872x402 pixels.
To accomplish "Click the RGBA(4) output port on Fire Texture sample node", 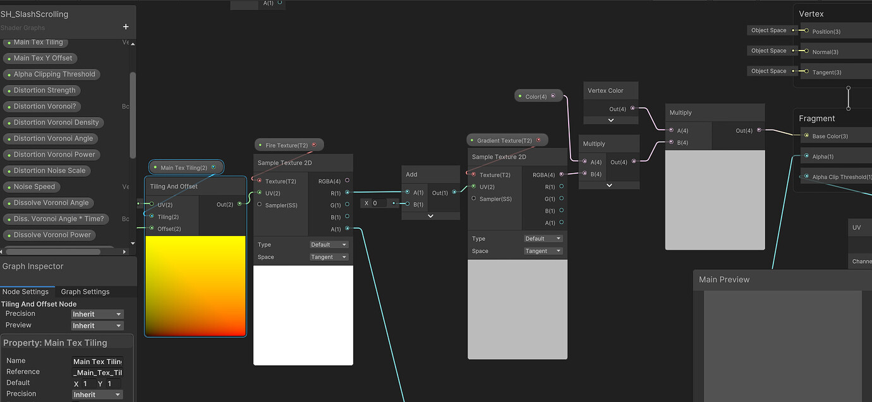I will click(x=347, y=181).
